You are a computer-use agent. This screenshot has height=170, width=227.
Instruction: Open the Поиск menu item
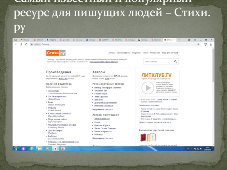[x=146, y=53]
